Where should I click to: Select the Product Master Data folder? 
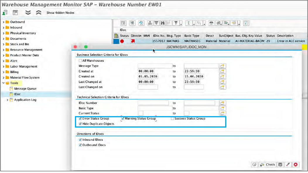coord(24,55)
